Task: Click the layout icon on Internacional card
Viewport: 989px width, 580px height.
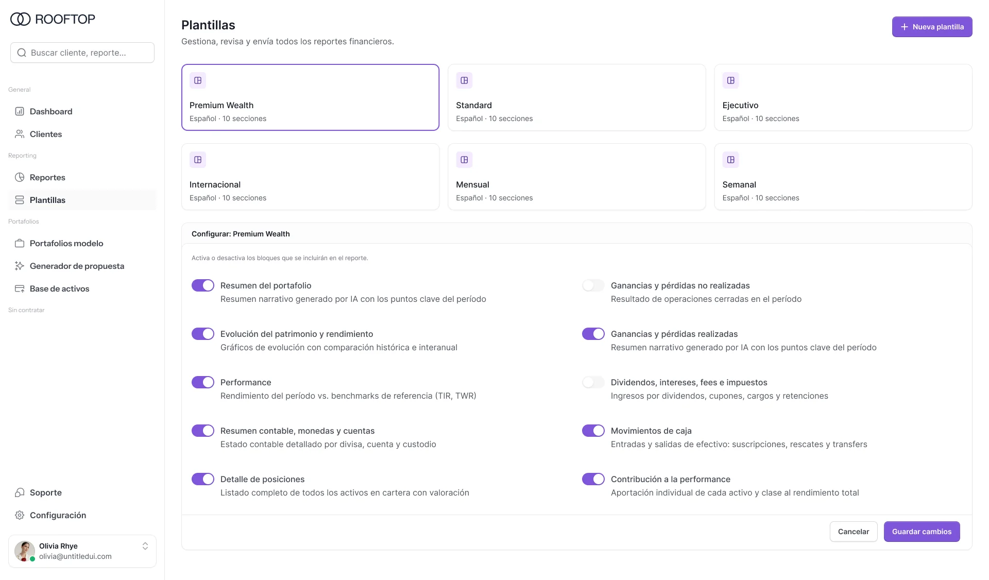Action: [198, 160]
